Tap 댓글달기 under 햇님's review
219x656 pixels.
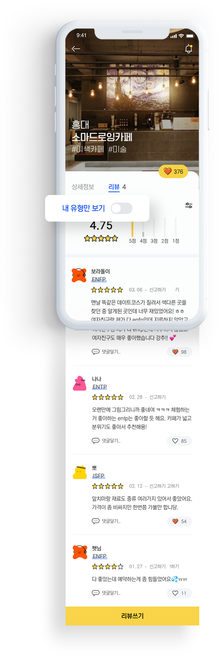[106, 593]
